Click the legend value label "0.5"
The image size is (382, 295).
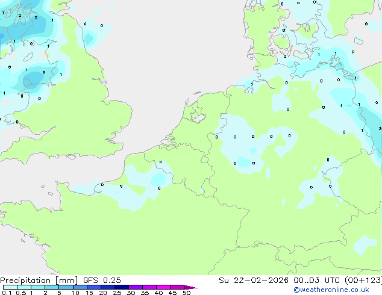[20, 293]
